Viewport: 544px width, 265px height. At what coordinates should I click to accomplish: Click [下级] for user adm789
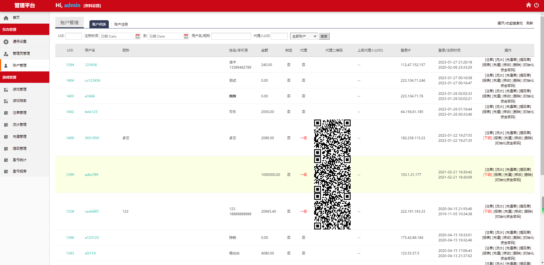tap(488, 175)
